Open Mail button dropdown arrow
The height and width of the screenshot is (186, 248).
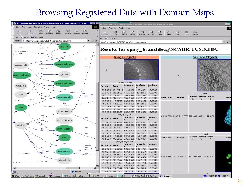click(171, 32)
